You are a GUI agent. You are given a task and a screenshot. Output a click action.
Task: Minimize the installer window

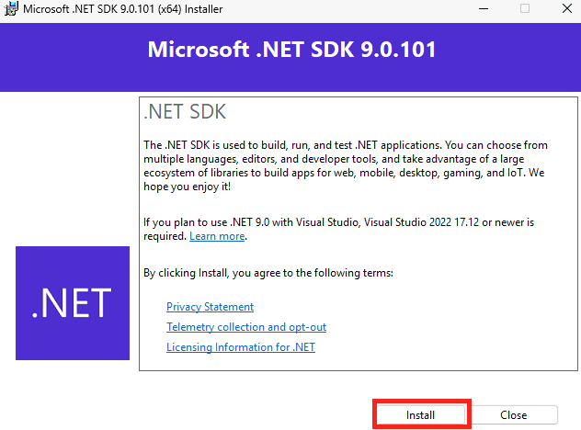[484, 8]
